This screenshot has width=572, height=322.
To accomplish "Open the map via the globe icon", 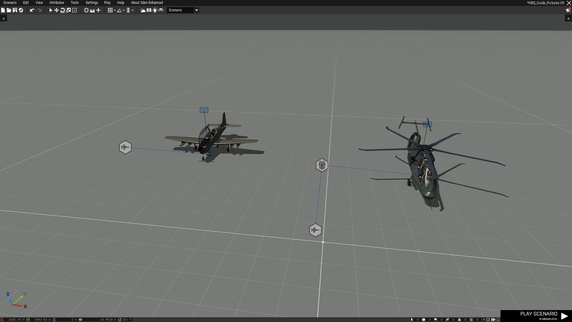I will click(x=86, y=10).
